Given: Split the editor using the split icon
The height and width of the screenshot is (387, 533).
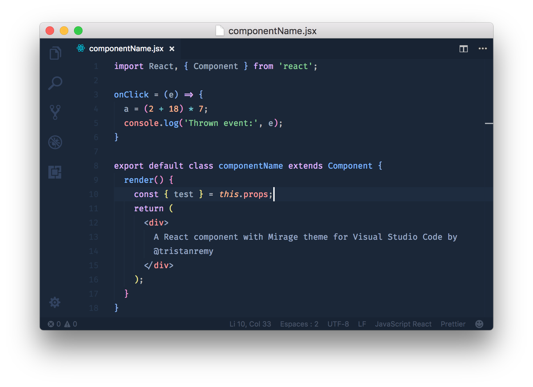Looking at the screenshot, I should pyautogui.click(x=463, y=49).
